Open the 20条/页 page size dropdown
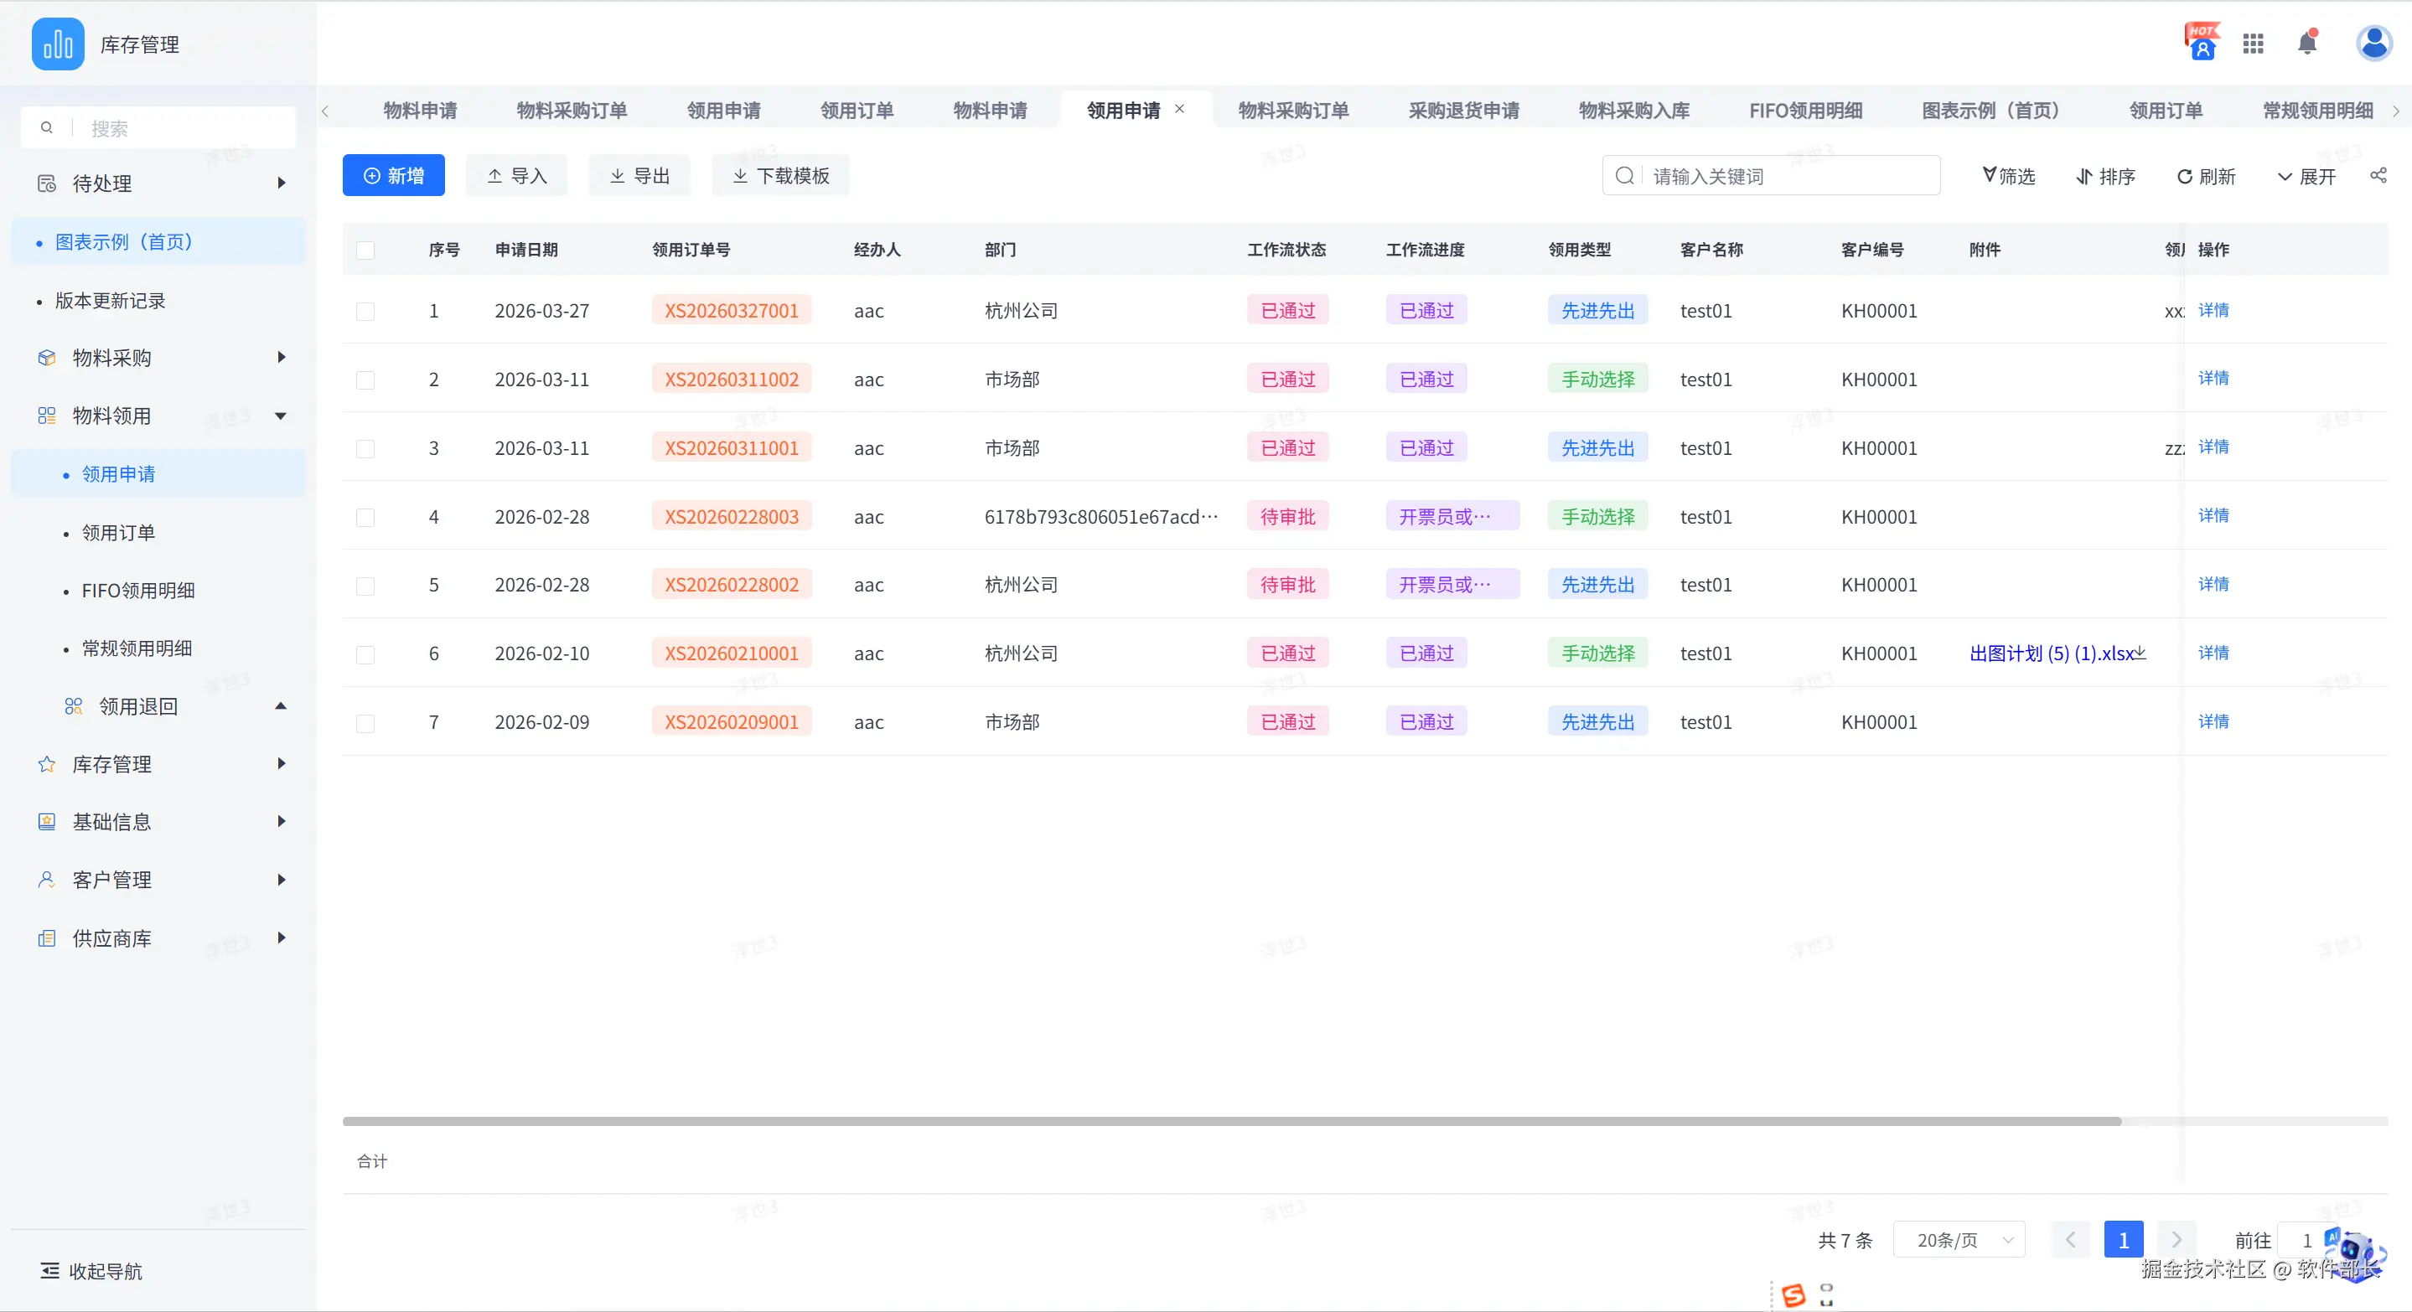Screen dimensions: 2412x1312 (x=1959, y=1240)
